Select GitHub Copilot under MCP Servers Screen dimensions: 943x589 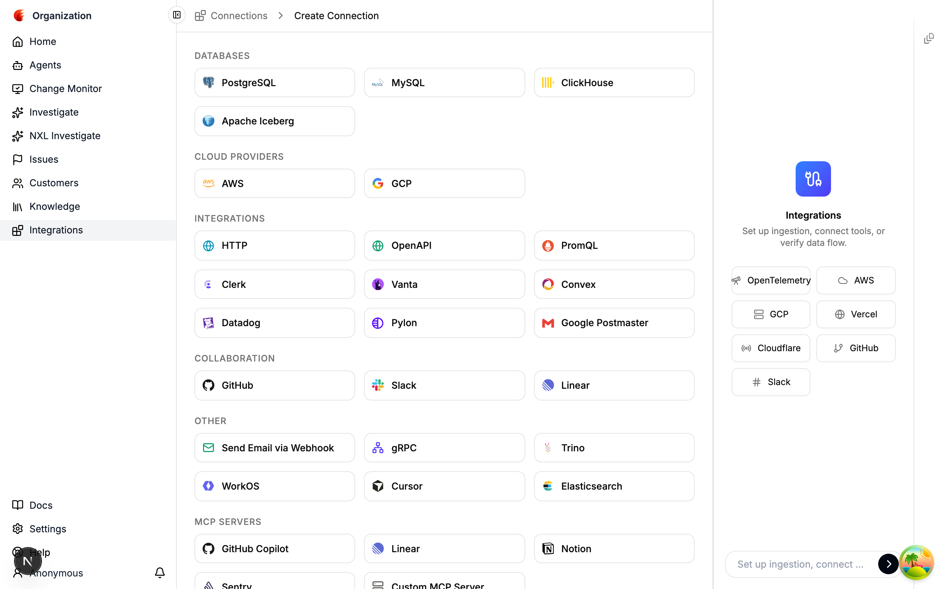coord(274,548)
